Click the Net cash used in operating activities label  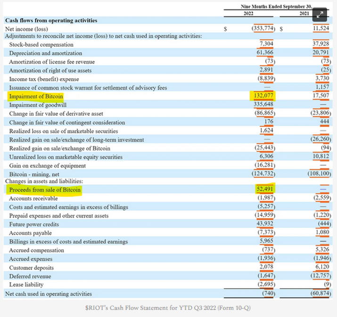(x=48, y=294)
